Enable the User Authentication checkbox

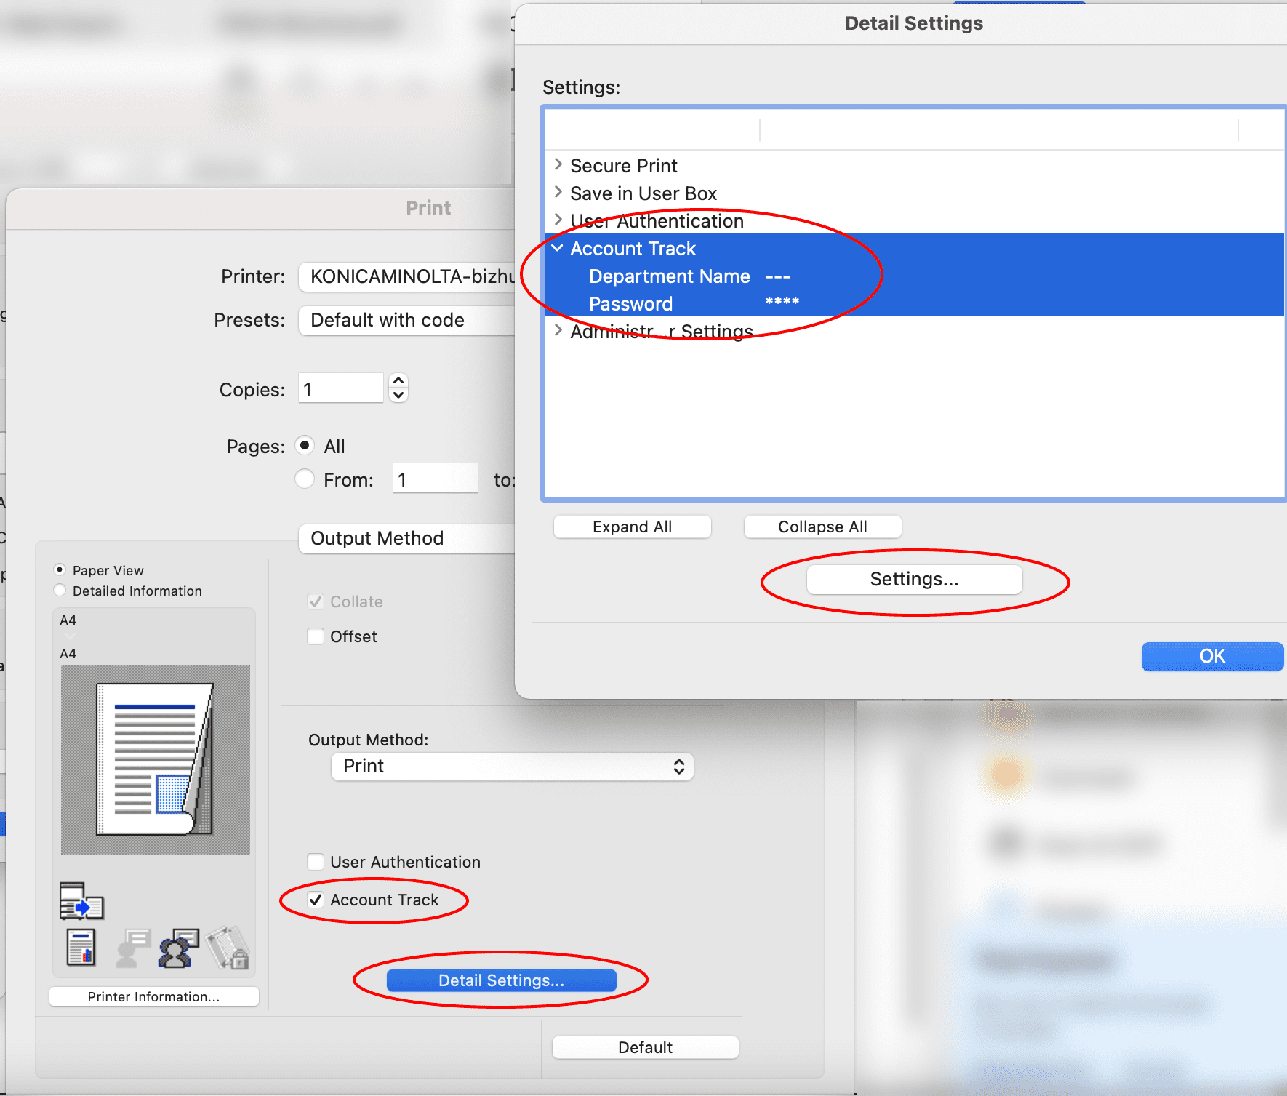pyautogui.click(x=316, y=862)
